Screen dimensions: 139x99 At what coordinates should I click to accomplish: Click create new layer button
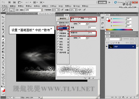pos(131,97)
